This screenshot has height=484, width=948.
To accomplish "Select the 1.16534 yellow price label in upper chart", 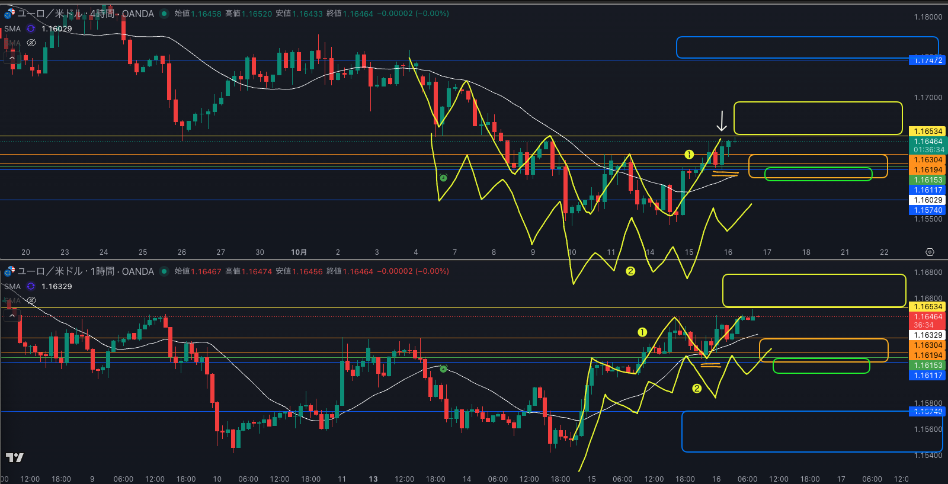I will (x=927, y=132).
